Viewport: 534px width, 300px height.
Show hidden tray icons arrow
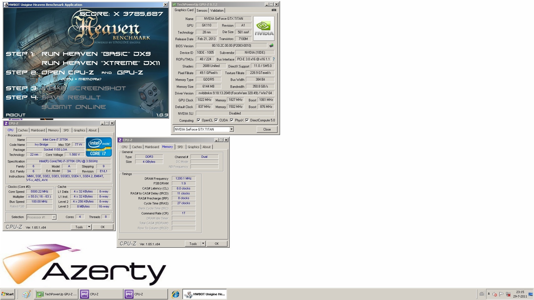tap(489, 294)
